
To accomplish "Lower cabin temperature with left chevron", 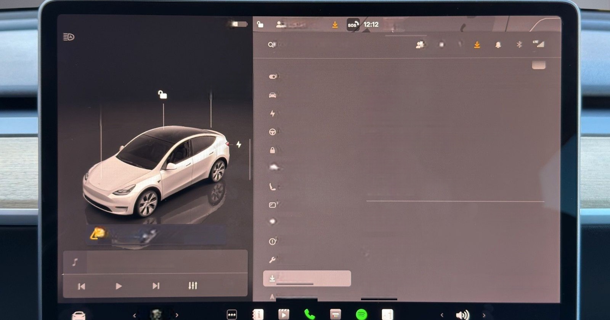I will (x=134, y=315).
